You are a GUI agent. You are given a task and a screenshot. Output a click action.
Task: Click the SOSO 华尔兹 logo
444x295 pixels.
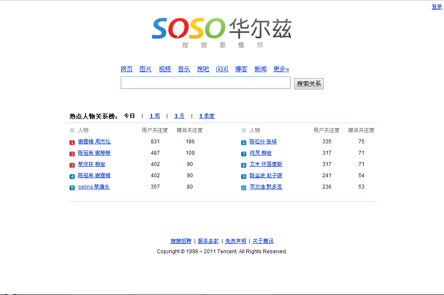(222, 28)
